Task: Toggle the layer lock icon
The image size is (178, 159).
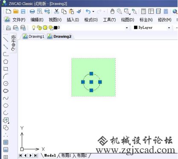Action: pos(39,28)
